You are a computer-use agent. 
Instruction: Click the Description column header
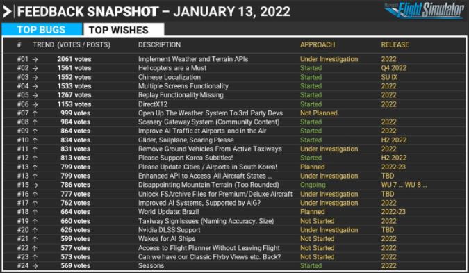(159, 45)
